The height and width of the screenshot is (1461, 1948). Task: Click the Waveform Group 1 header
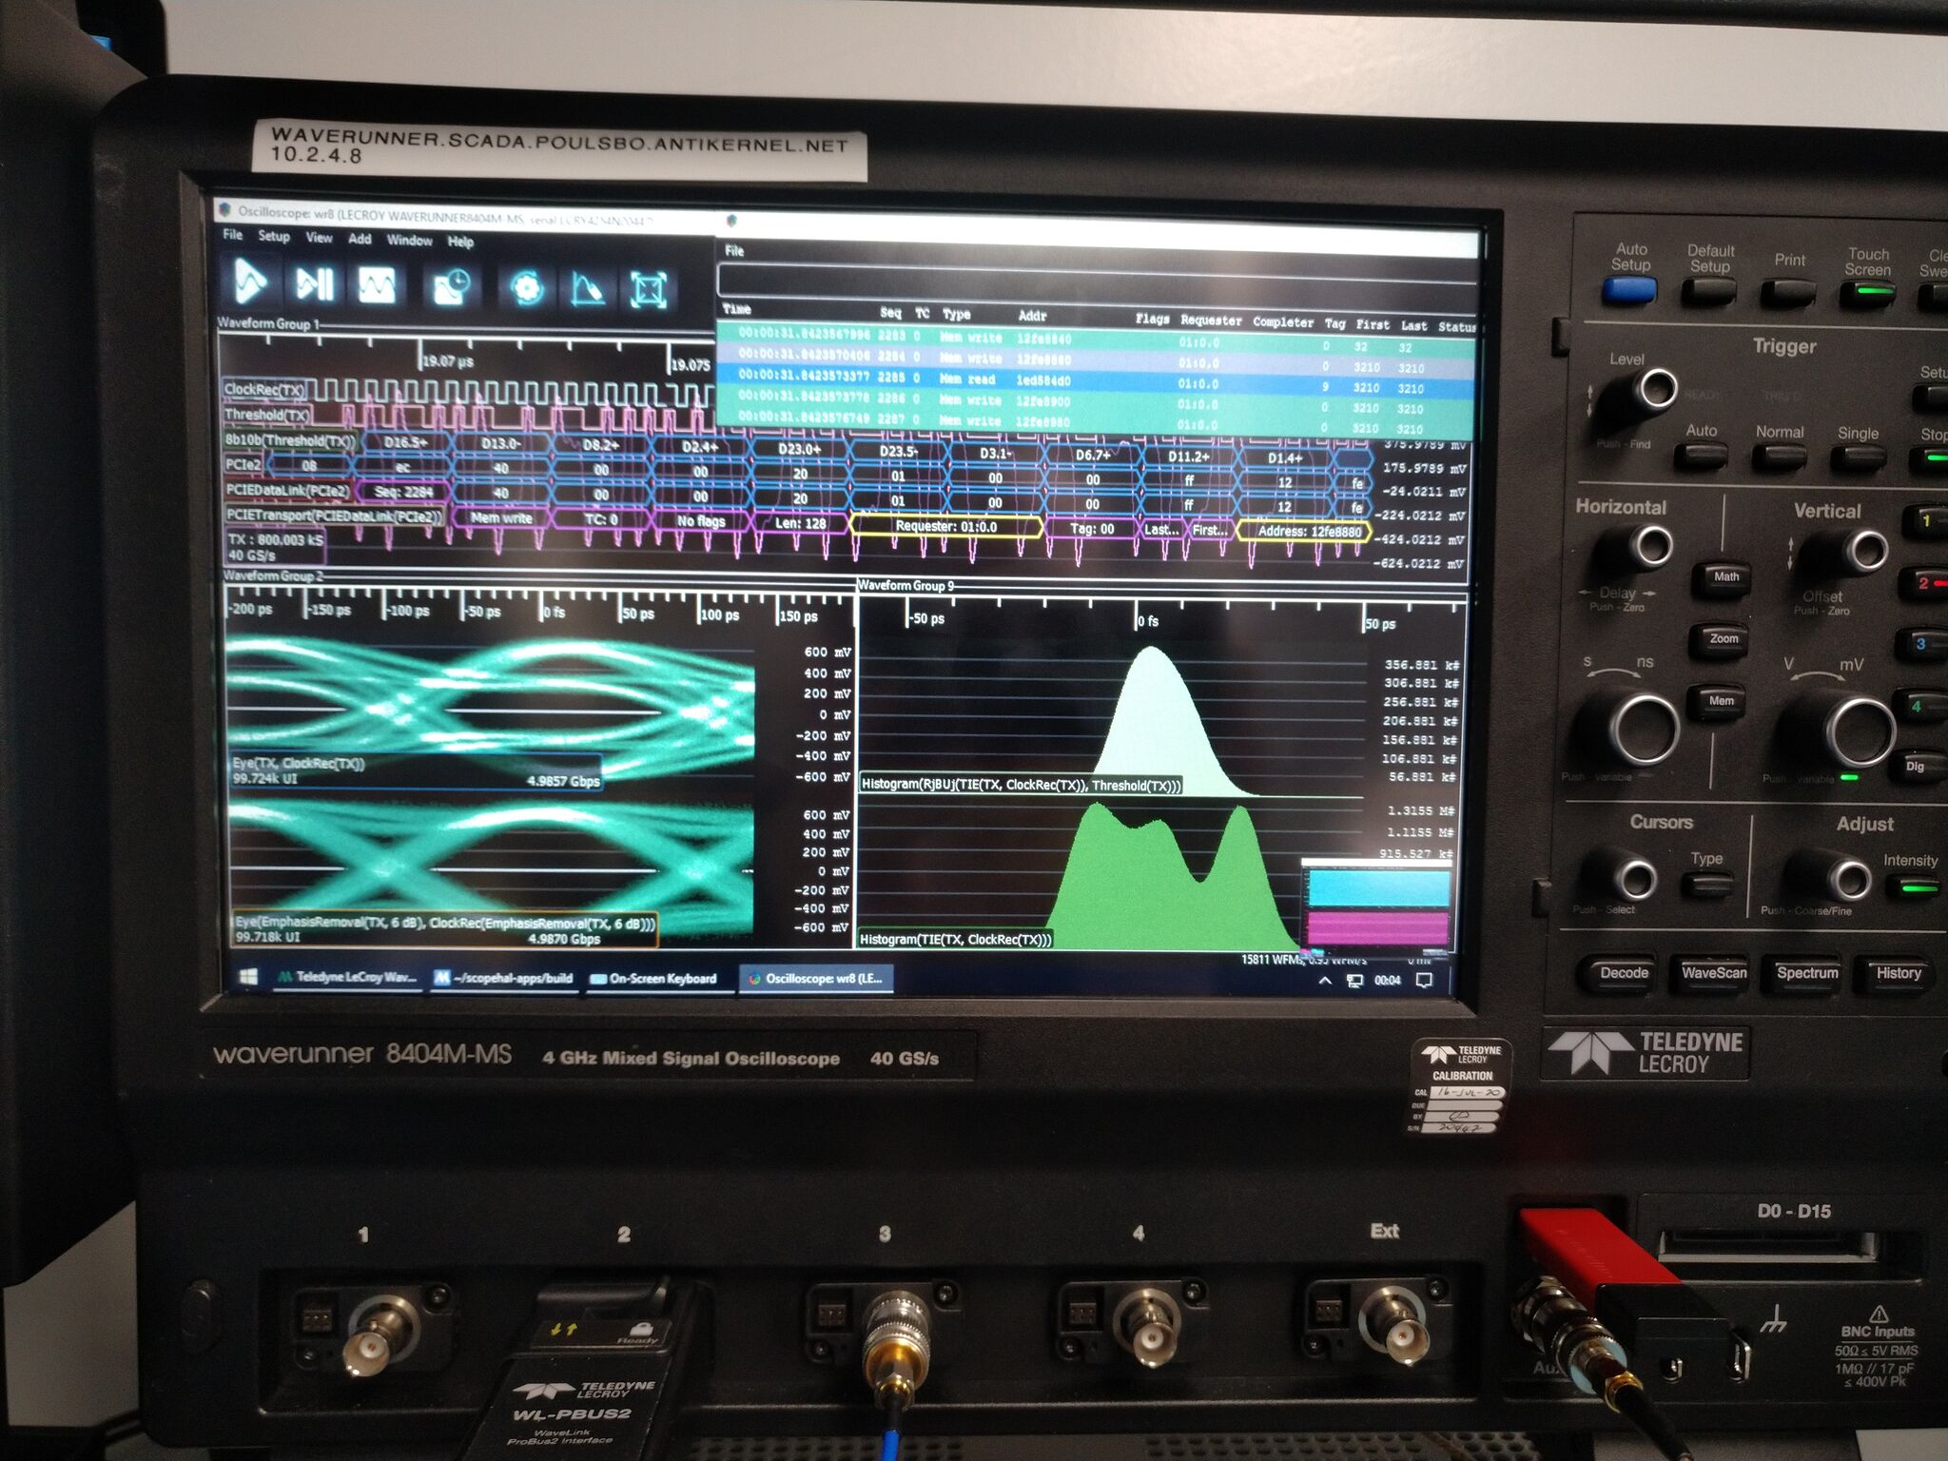click(269, 323)
